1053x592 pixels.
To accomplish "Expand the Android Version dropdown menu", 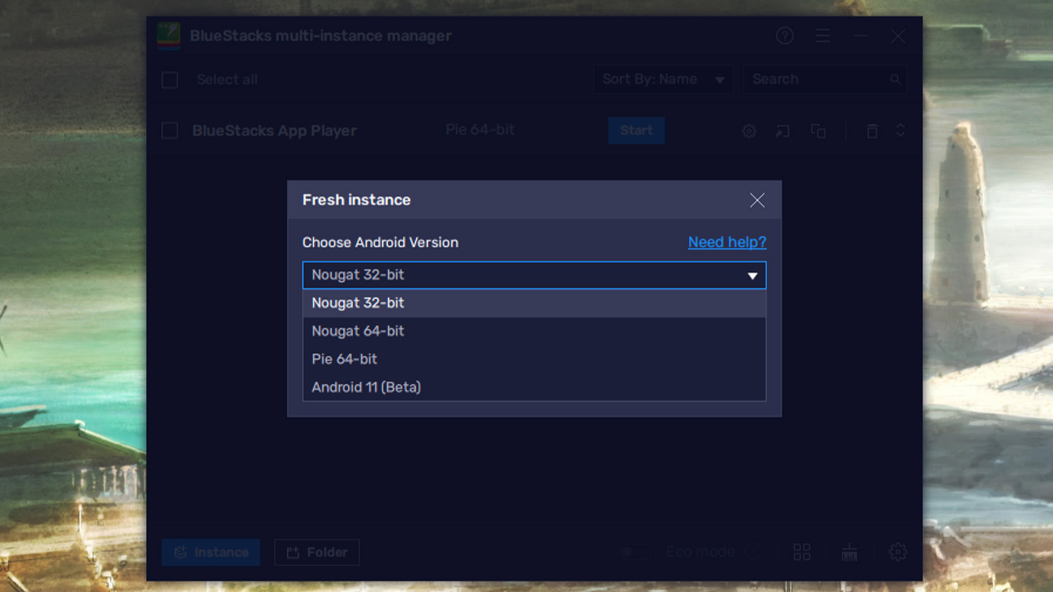I will tap(534, 275).
